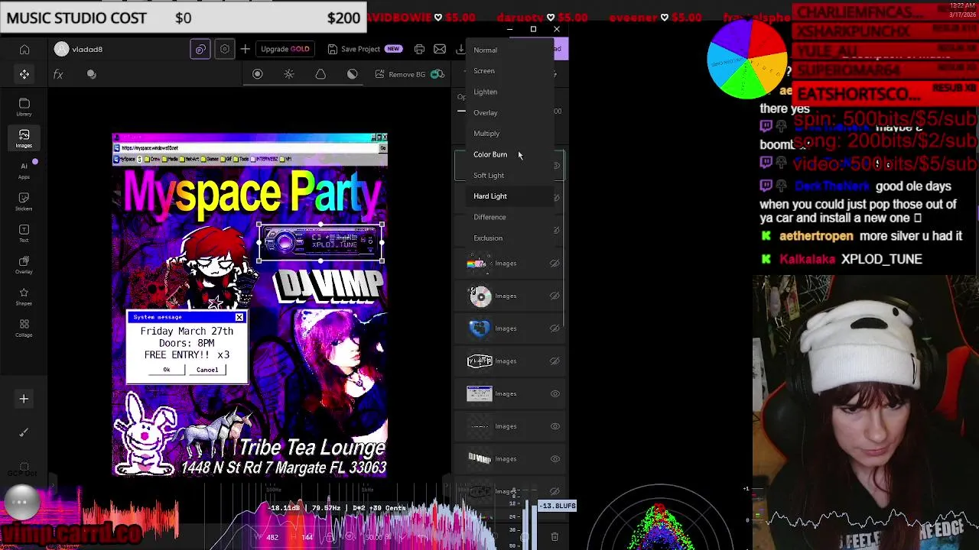This screenshot has width=979, height=550.
Task: Select the nyan cat layer thumbnail
Action: (x=478, y=264)
